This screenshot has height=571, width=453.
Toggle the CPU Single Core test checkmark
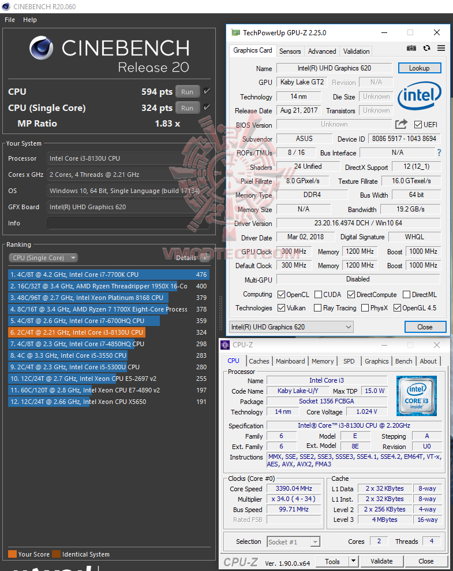207,107
